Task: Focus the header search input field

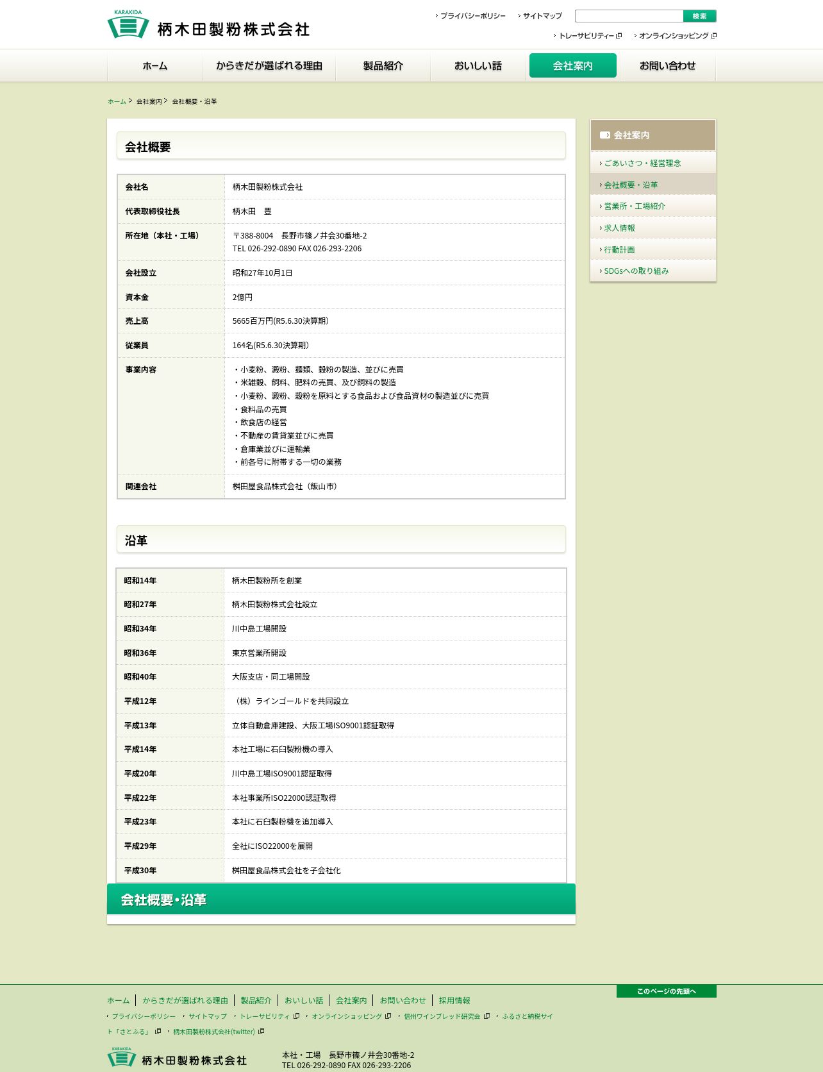Action: pyautogui.click(x=629, y=16)
